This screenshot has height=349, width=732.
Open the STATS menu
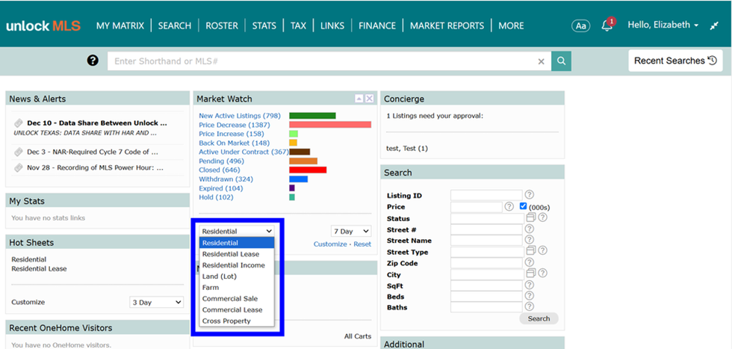coord(264,25)
